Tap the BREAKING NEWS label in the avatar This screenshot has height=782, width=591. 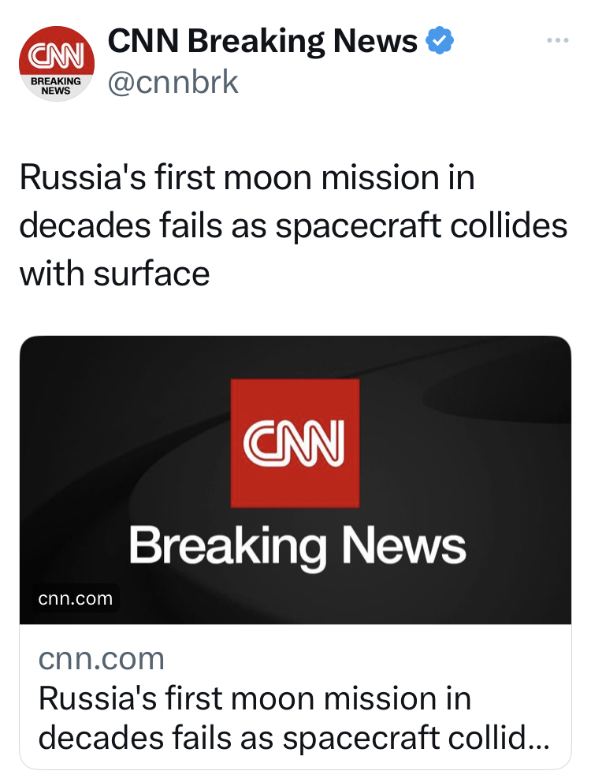coord(56,85)
